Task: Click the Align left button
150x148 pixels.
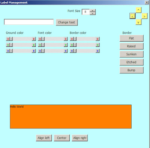Action: pyautogui.click(x=44, y=138)
